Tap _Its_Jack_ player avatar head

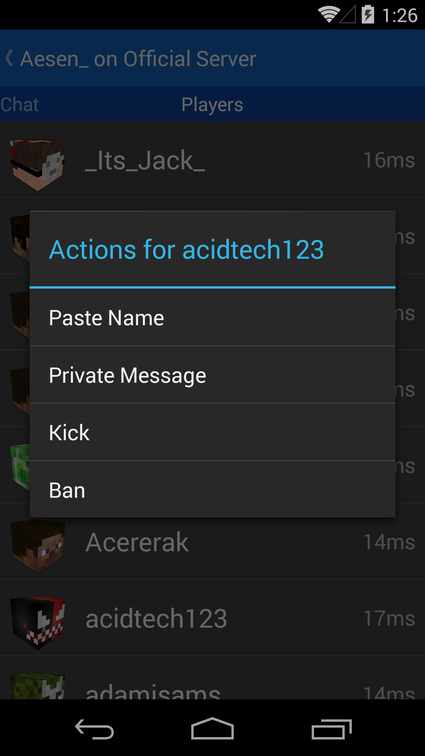38,164
